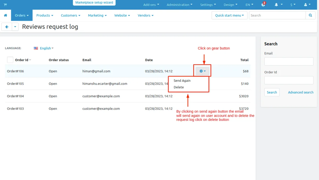Screen dimensions: 319x180
Task: Tick the select-all orders checkbox
Action: [10, 60]
